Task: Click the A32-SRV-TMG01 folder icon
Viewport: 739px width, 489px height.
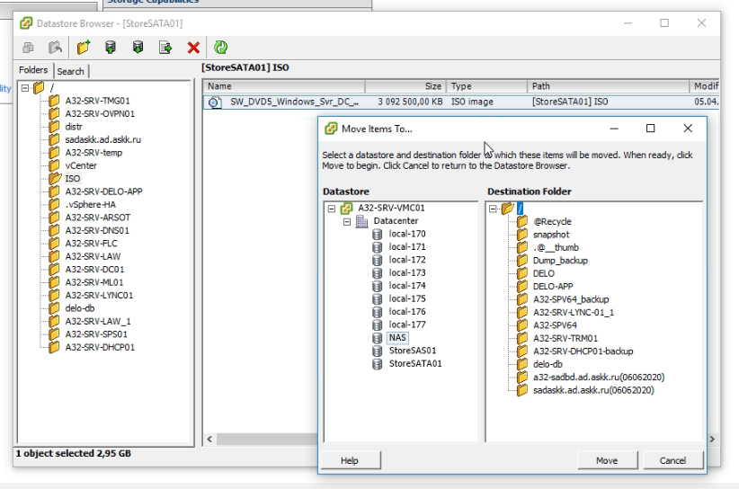Action: [x=55, y=101]
